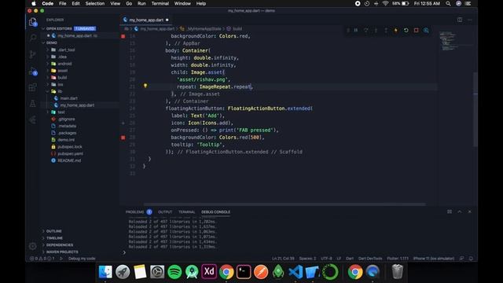The width and height of the screenshot is (503, 283).
Task: Open pubspec.yaml in the explorer
Action: [x=70, y=153]
